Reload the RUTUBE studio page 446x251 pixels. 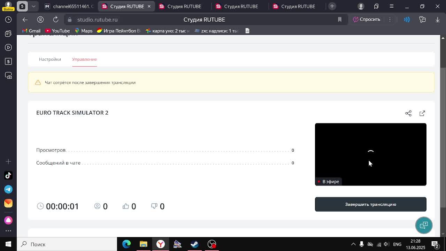pos(56,20)
